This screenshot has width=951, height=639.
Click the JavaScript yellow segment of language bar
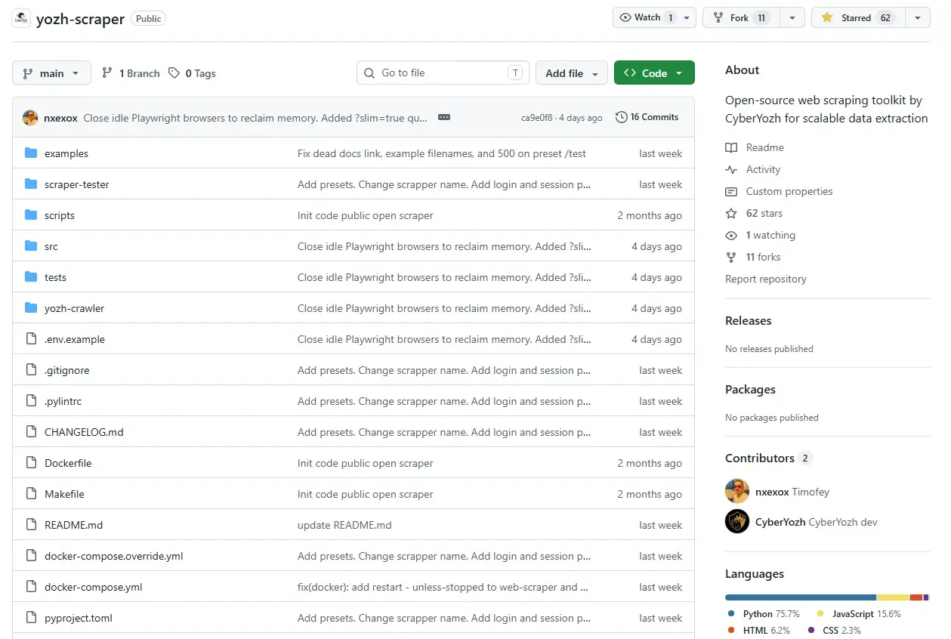coord(894,597)
